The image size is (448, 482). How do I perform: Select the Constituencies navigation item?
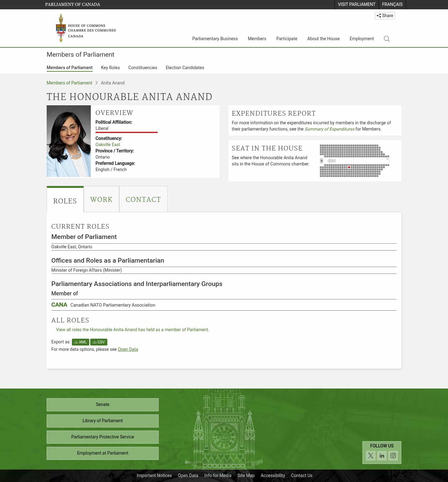click(142, 68)
